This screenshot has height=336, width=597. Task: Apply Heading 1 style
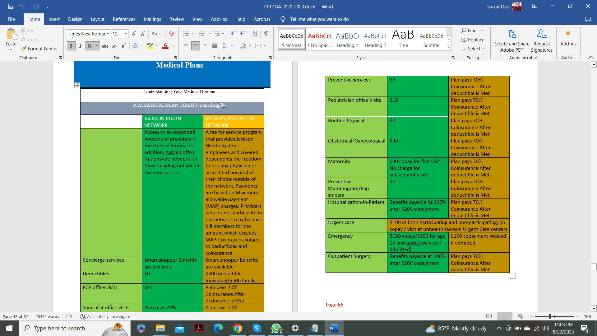(347, 39)
